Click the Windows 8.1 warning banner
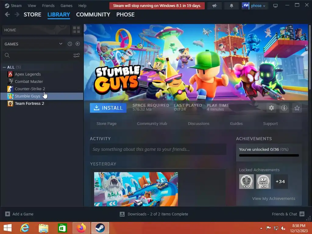This screenshot has height=234, width=312. click(157, 6)
